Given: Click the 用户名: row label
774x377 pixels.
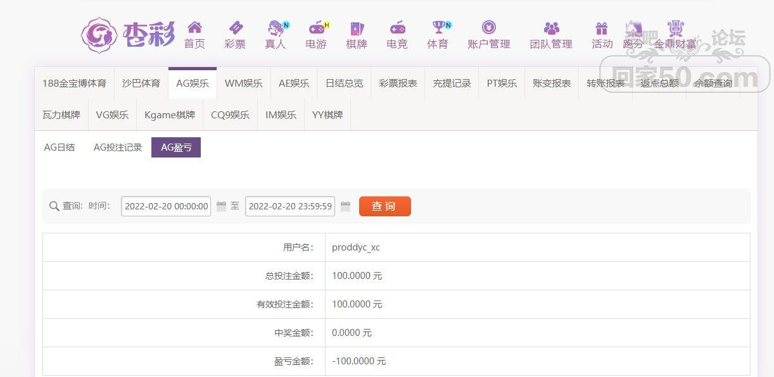Looking at the screenshot, I should (298, 247).
